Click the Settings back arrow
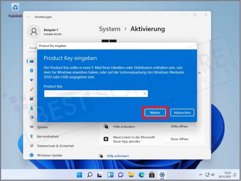241x181 pixels. tap(29, 16)
